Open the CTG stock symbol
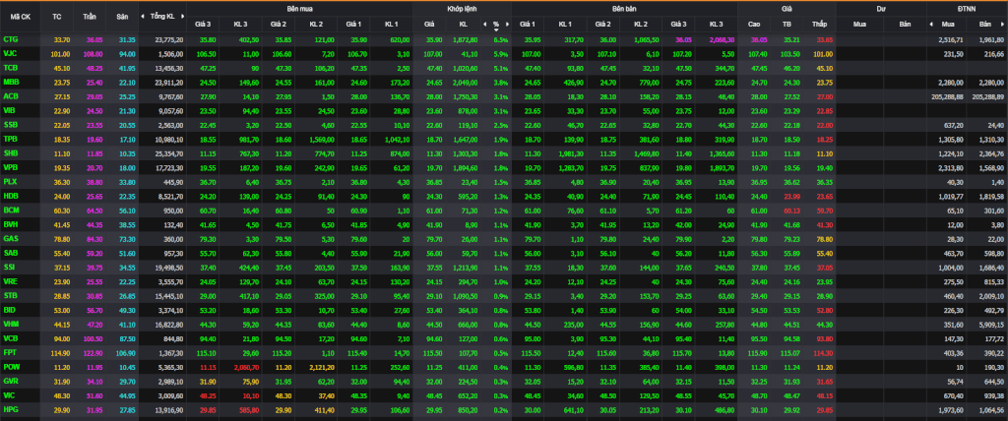Screen dimensions: 1008x421 pyautogui.click(x=10, y=39)
